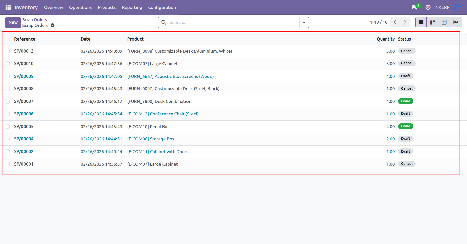Sort by the Product column header
Viewport: 467px width, 244px height.
point(135,39)
